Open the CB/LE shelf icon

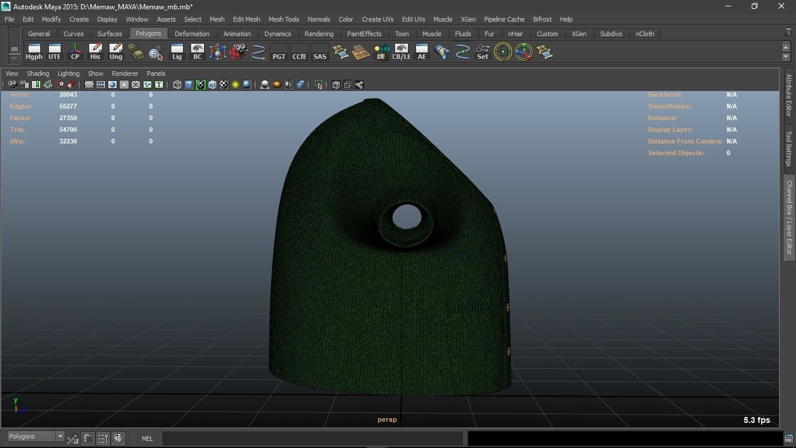tap(401, 52)
